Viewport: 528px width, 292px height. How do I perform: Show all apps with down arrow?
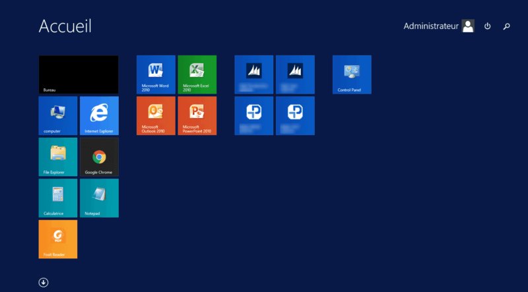[x=44, y=283]
